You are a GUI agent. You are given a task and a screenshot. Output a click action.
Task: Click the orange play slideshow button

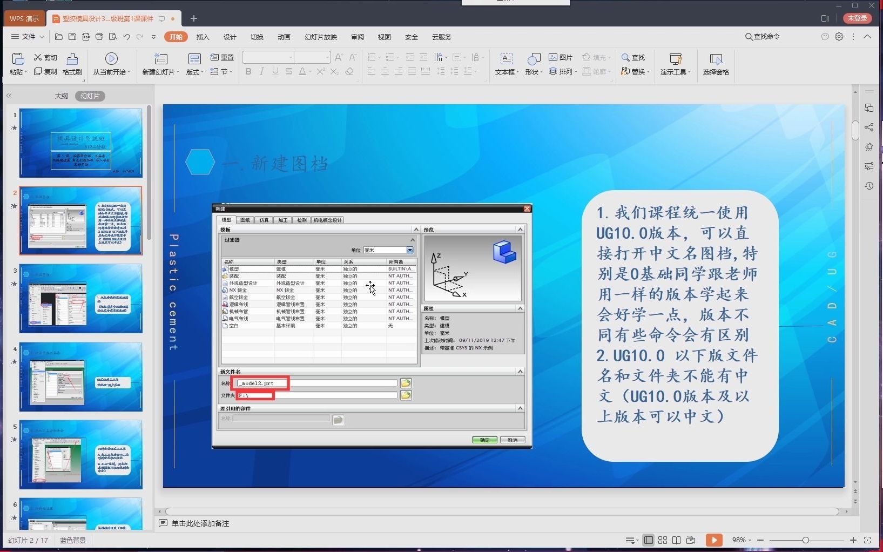point(714,540)
